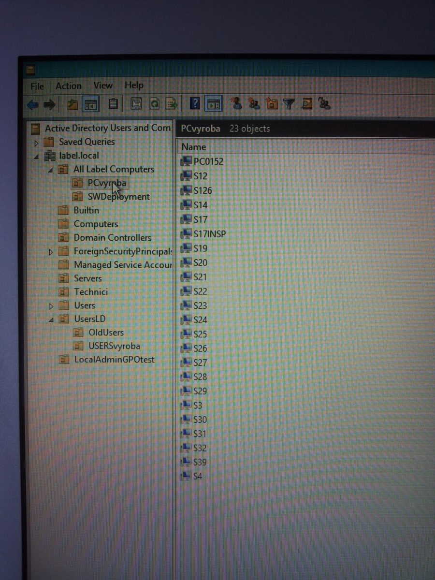The height and width of the screenshot is (580, 435).
Task: Collapse the UsersLD organizational unit
Action: point(51,319)
